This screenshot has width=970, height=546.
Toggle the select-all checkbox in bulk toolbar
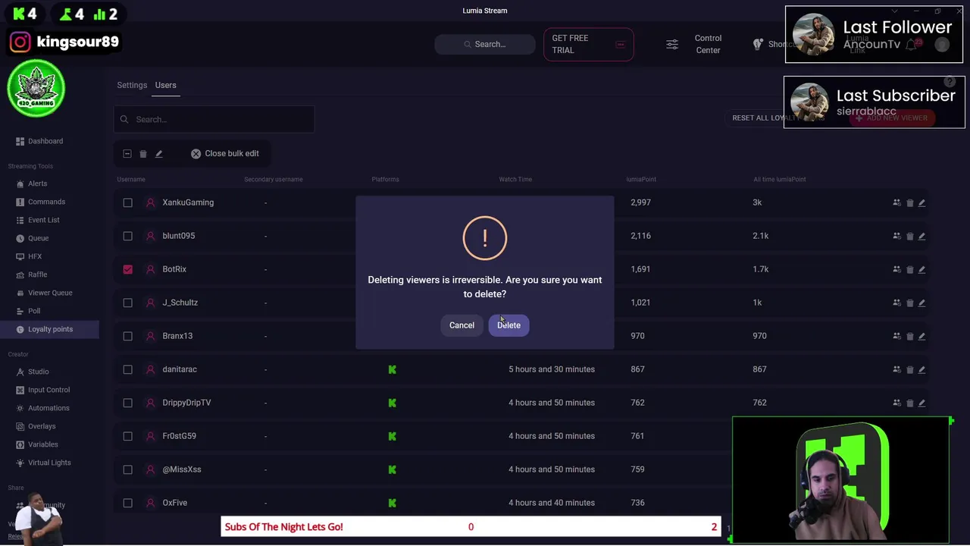pos(127,154)
